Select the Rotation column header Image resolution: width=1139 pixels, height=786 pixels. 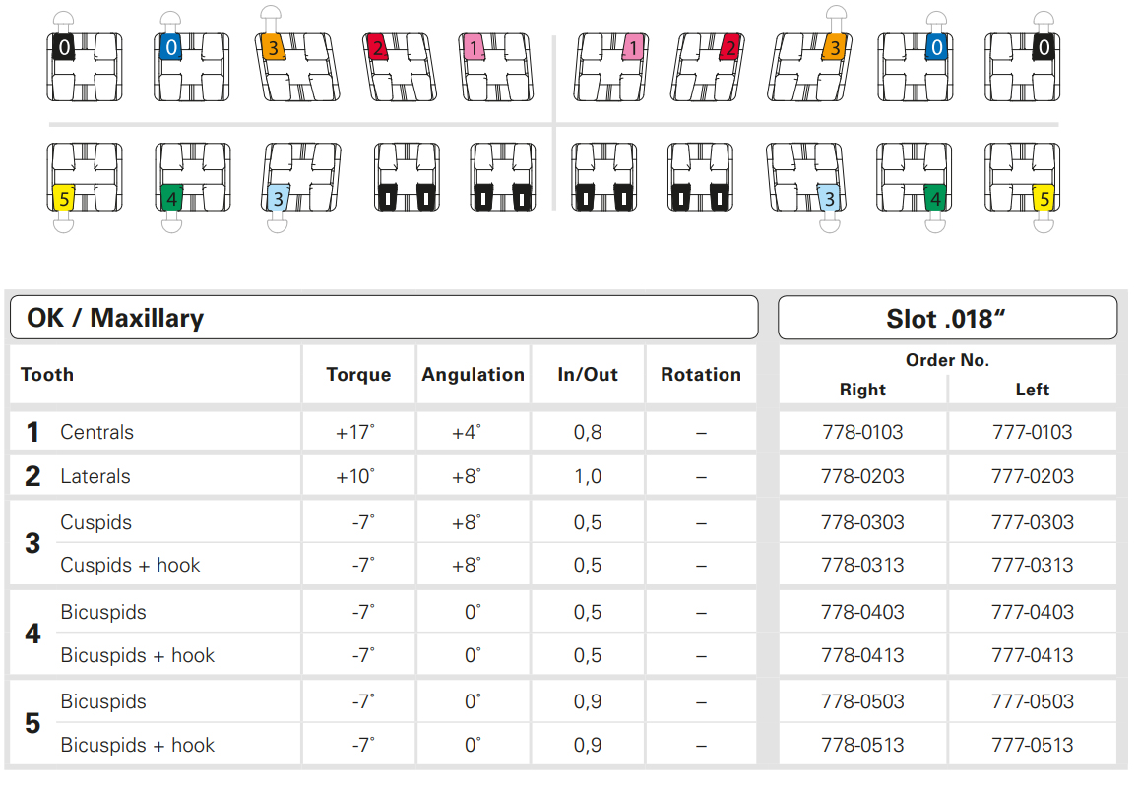[701, 375]
